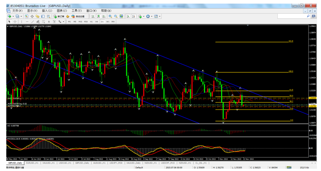
Task: Click the Default profile status text
Action: coord(139,167)
